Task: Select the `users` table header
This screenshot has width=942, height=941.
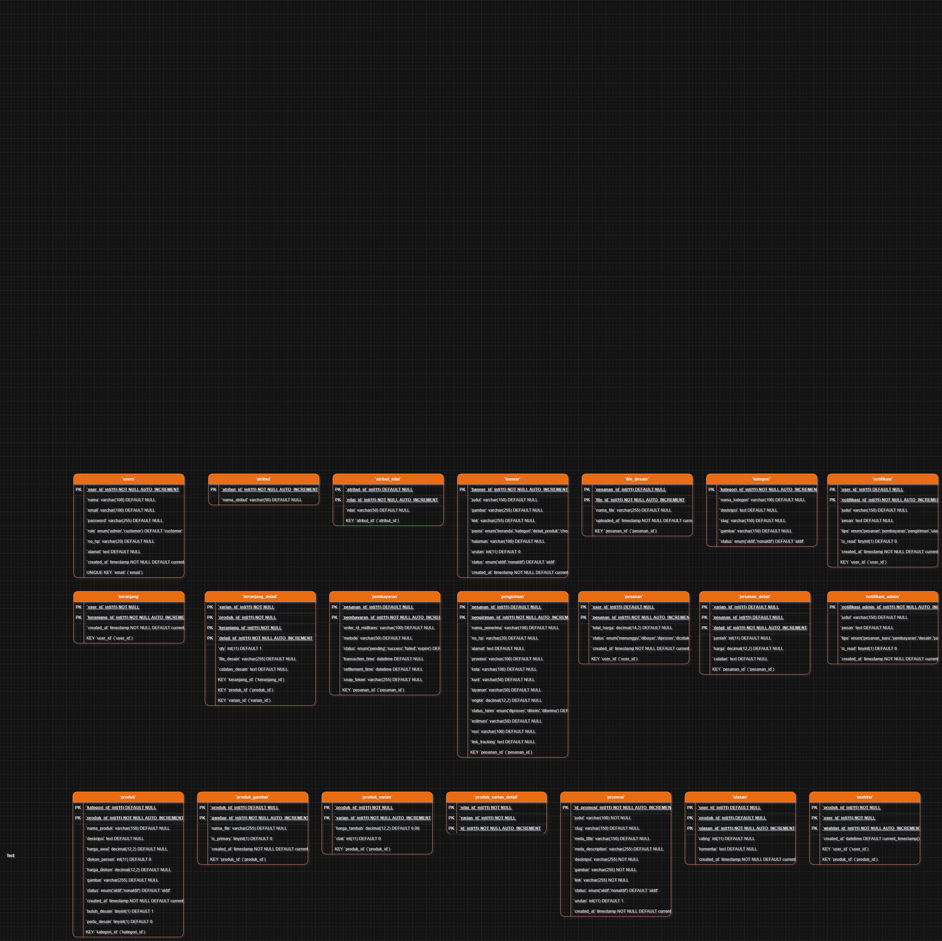Action: [129, 479]
